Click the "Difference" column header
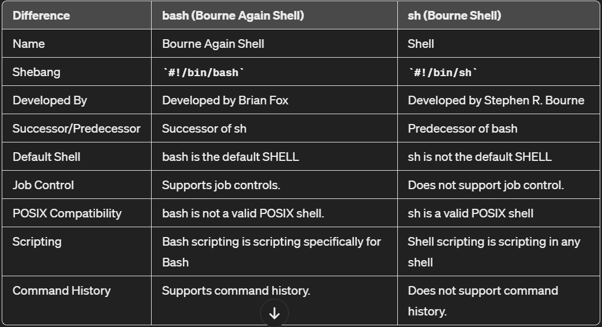The image size is (602, 327). point(41,16)
